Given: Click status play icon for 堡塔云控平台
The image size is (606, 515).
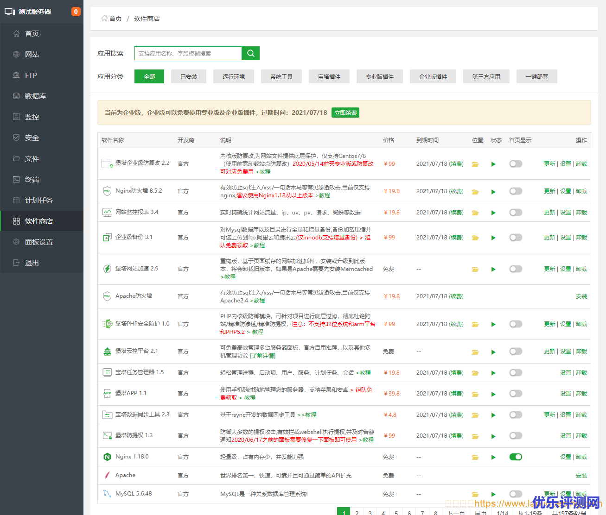Looking at the screenshot, I should [x=493, y=352].
